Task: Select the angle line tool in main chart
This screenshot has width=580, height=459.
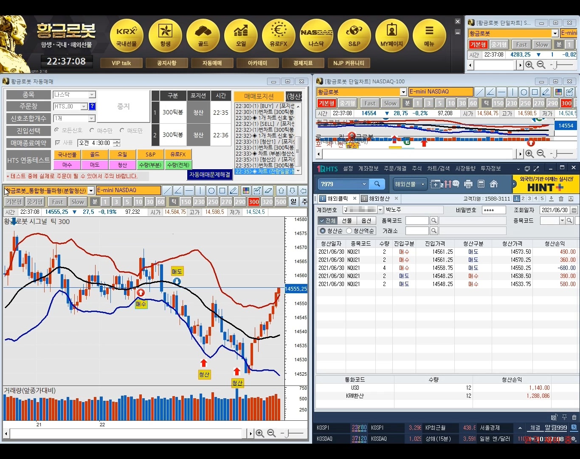Action: [x=178, y=190]
